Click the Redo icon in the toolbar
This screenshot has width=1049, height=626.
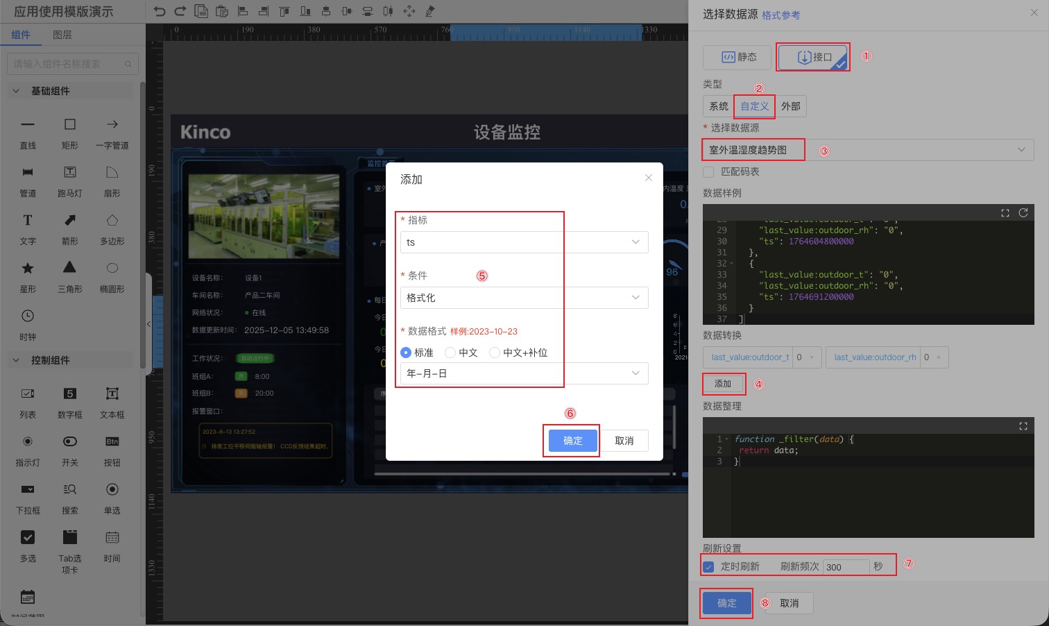point(180,11)
